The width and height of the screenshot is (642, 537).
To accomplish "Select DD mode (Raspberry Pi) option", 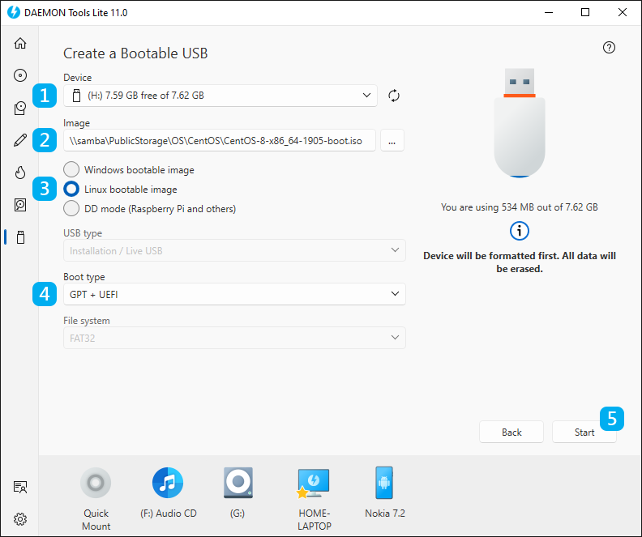I will tap(150, 209).
